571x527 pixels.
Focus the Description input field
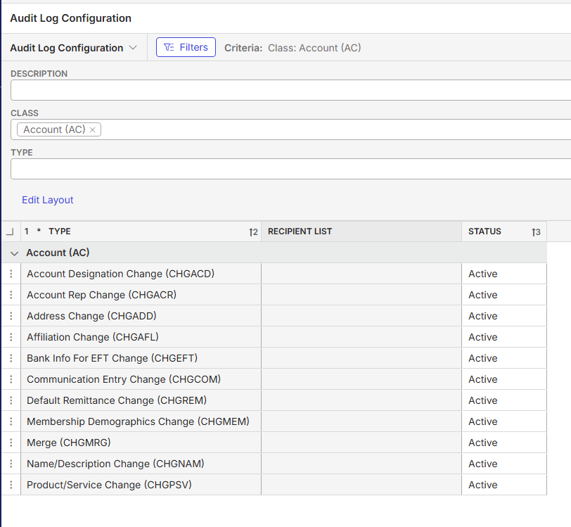[290, 90]
